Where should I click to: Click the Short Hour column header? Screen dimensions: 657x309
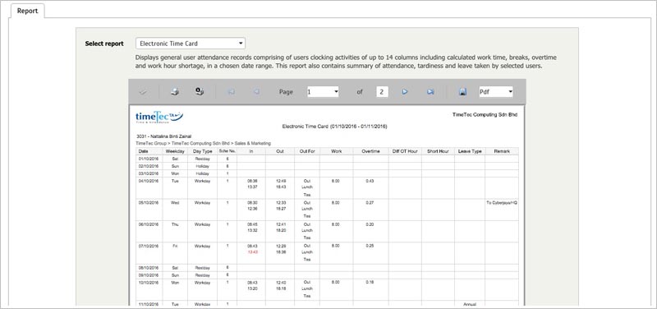pos(438,151)
